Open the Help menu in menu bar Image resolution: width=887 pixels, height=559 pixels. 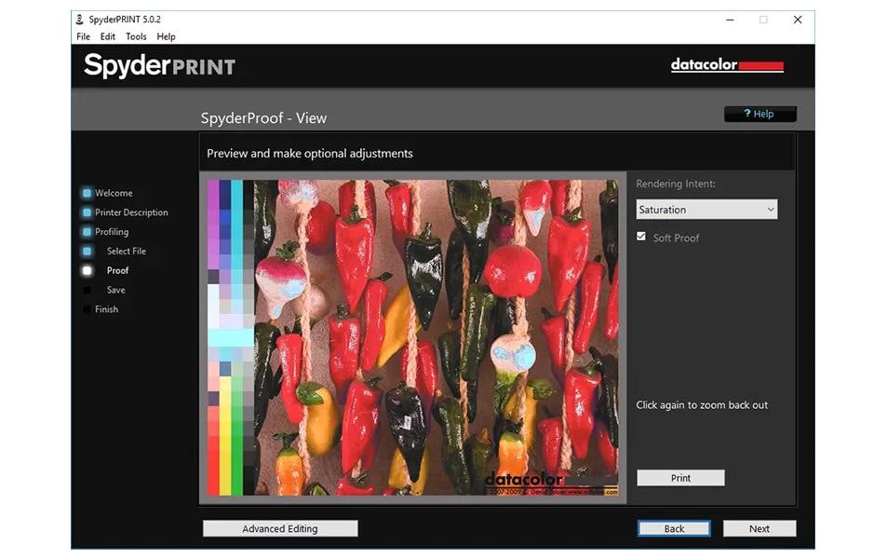[x=166, y=37]
